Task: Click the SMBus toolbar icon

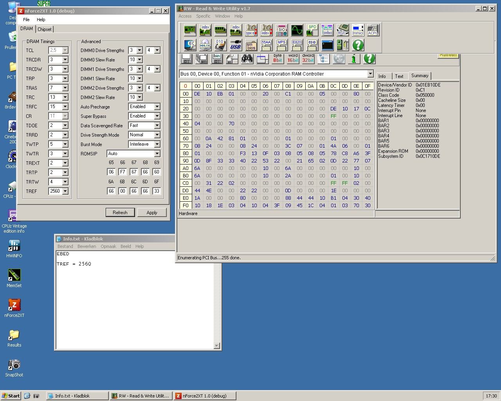Action: 327,30
